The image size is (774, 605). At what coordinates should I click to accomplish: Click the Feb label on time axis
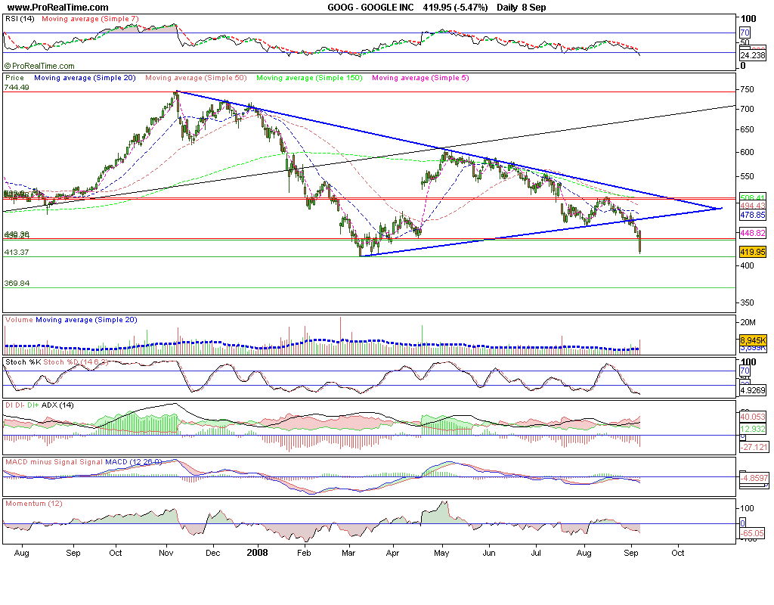tap(304, 553)
